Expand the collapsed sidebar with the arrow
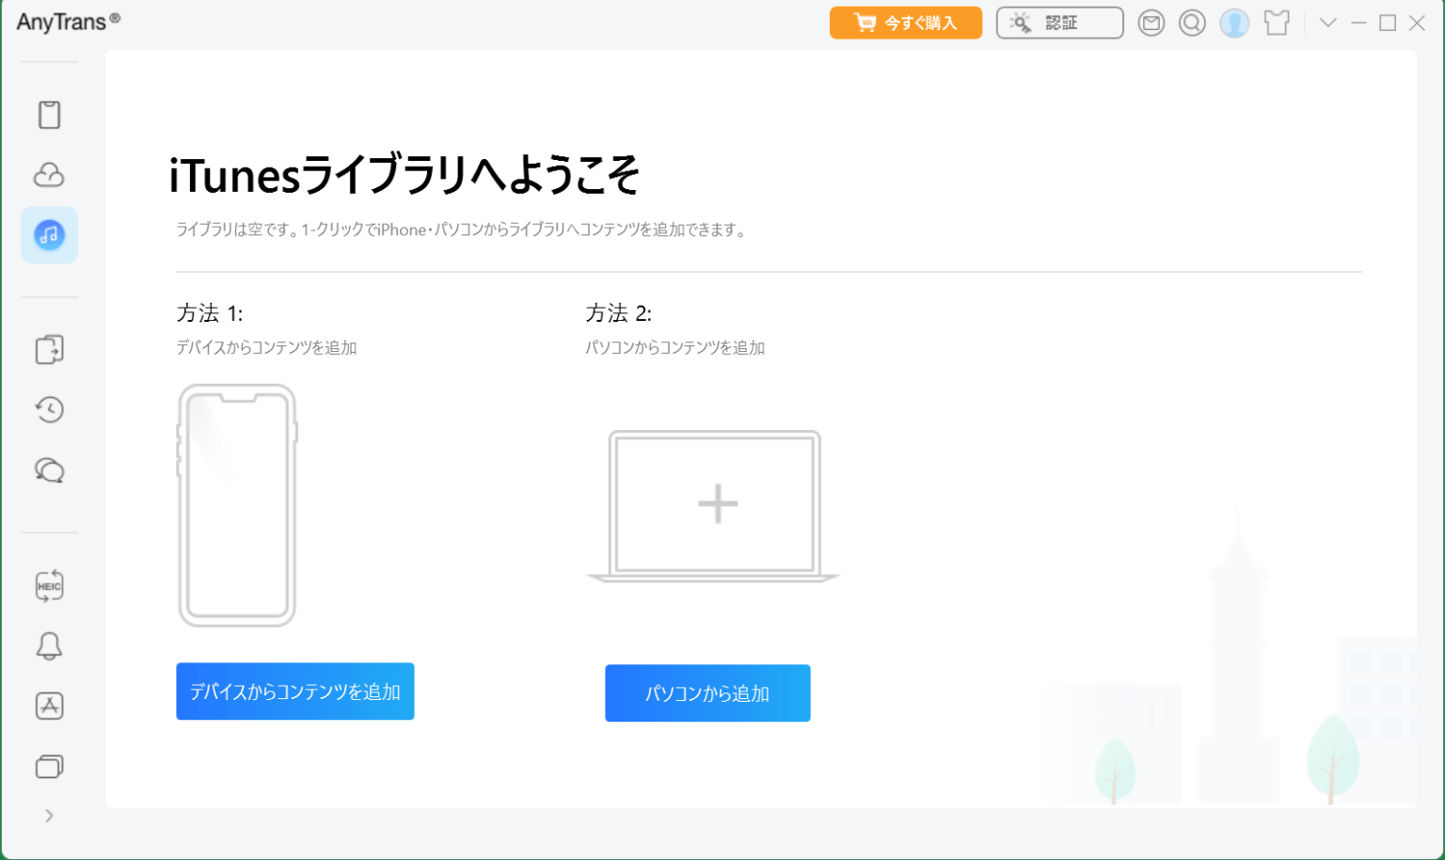Image resolution: width=1445 pixels, height=860 pixels. (x=49, y=815)
